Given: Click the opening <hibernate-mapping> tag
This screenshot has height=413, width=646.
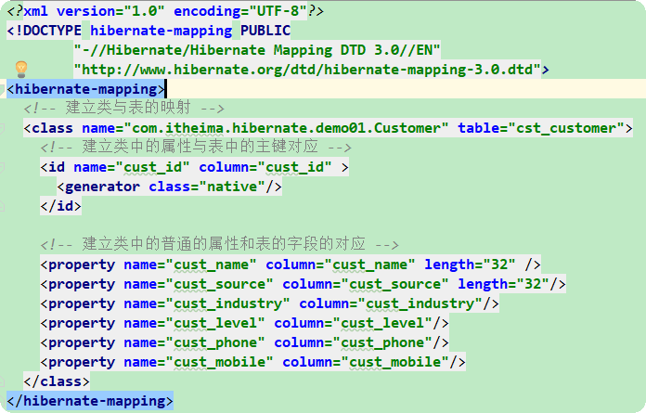Looking at the screenshot, I should [x=85, y=89].
